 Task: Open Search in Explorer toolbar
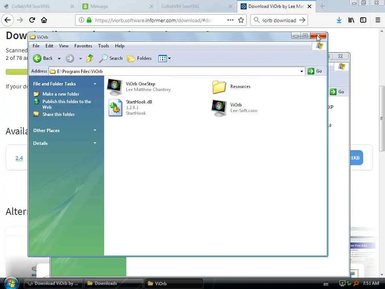(x=111, y=58)
